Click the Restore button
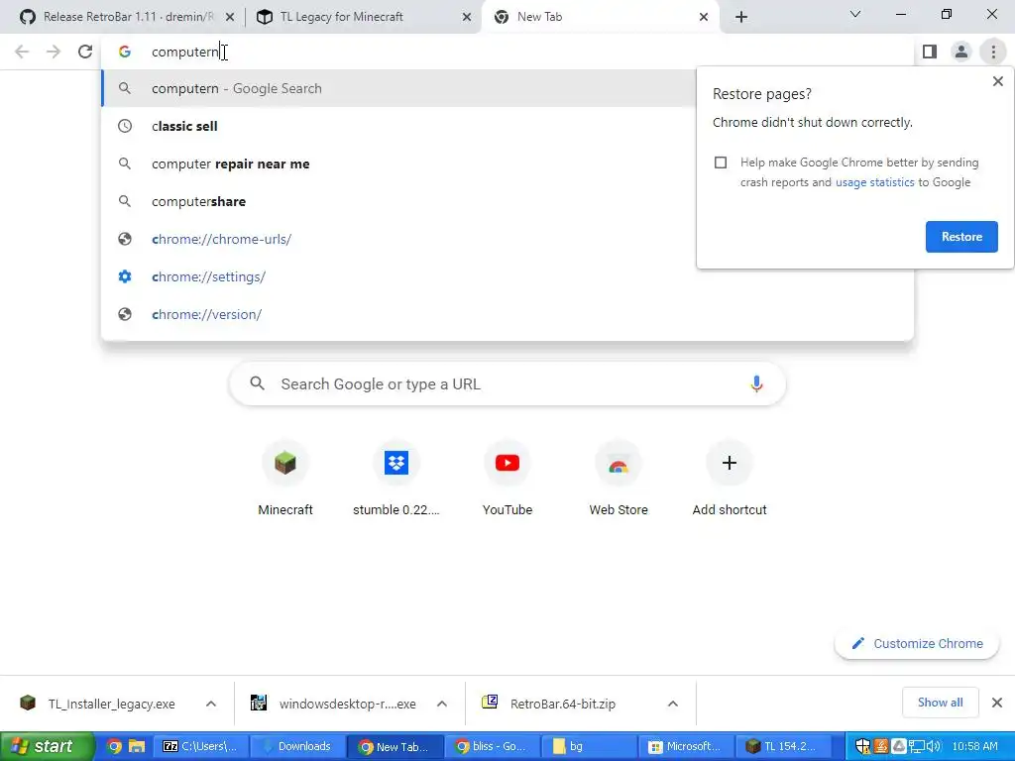This screenshot has width=1015, height=761. coord(961,237)
